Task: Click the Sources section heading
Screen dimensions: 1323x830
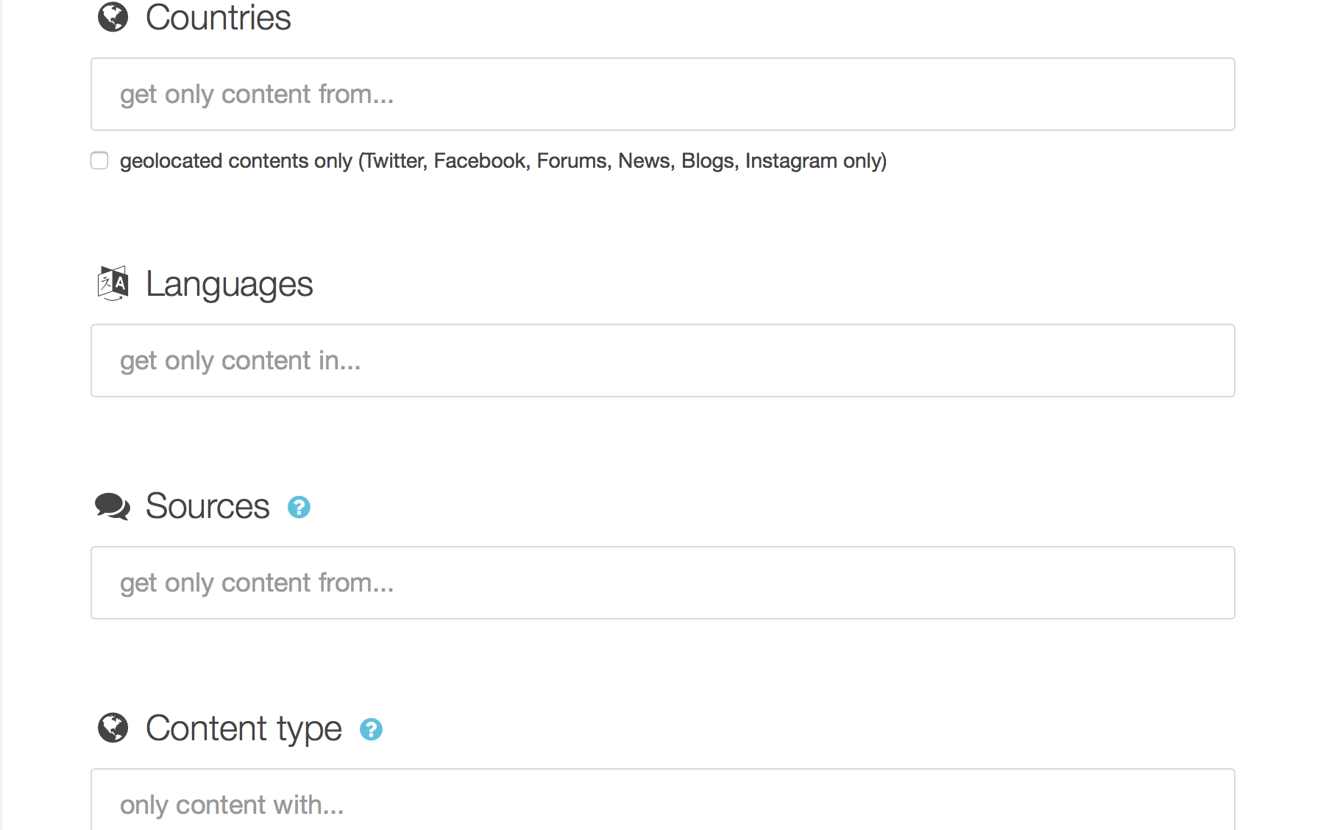Action: (x=208, y=506)
